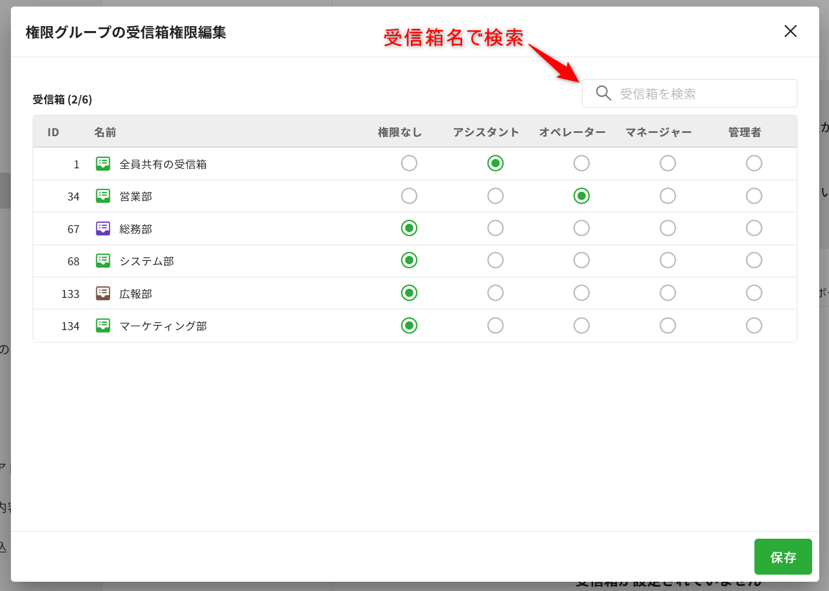
Task: Select アシスタント for システム部
Action: (x=495, y=260)
